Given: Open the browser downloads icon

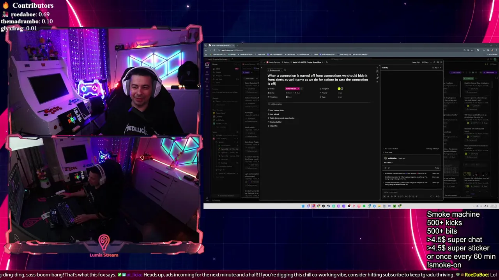Looking at the screenshot, I should point(484,50).
